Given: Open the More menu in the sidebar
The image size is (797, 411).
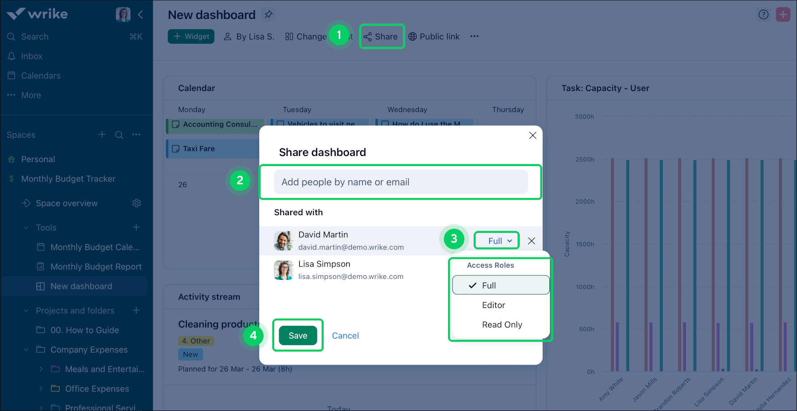Looking at the screenshot, I should [x=31, y=95].
